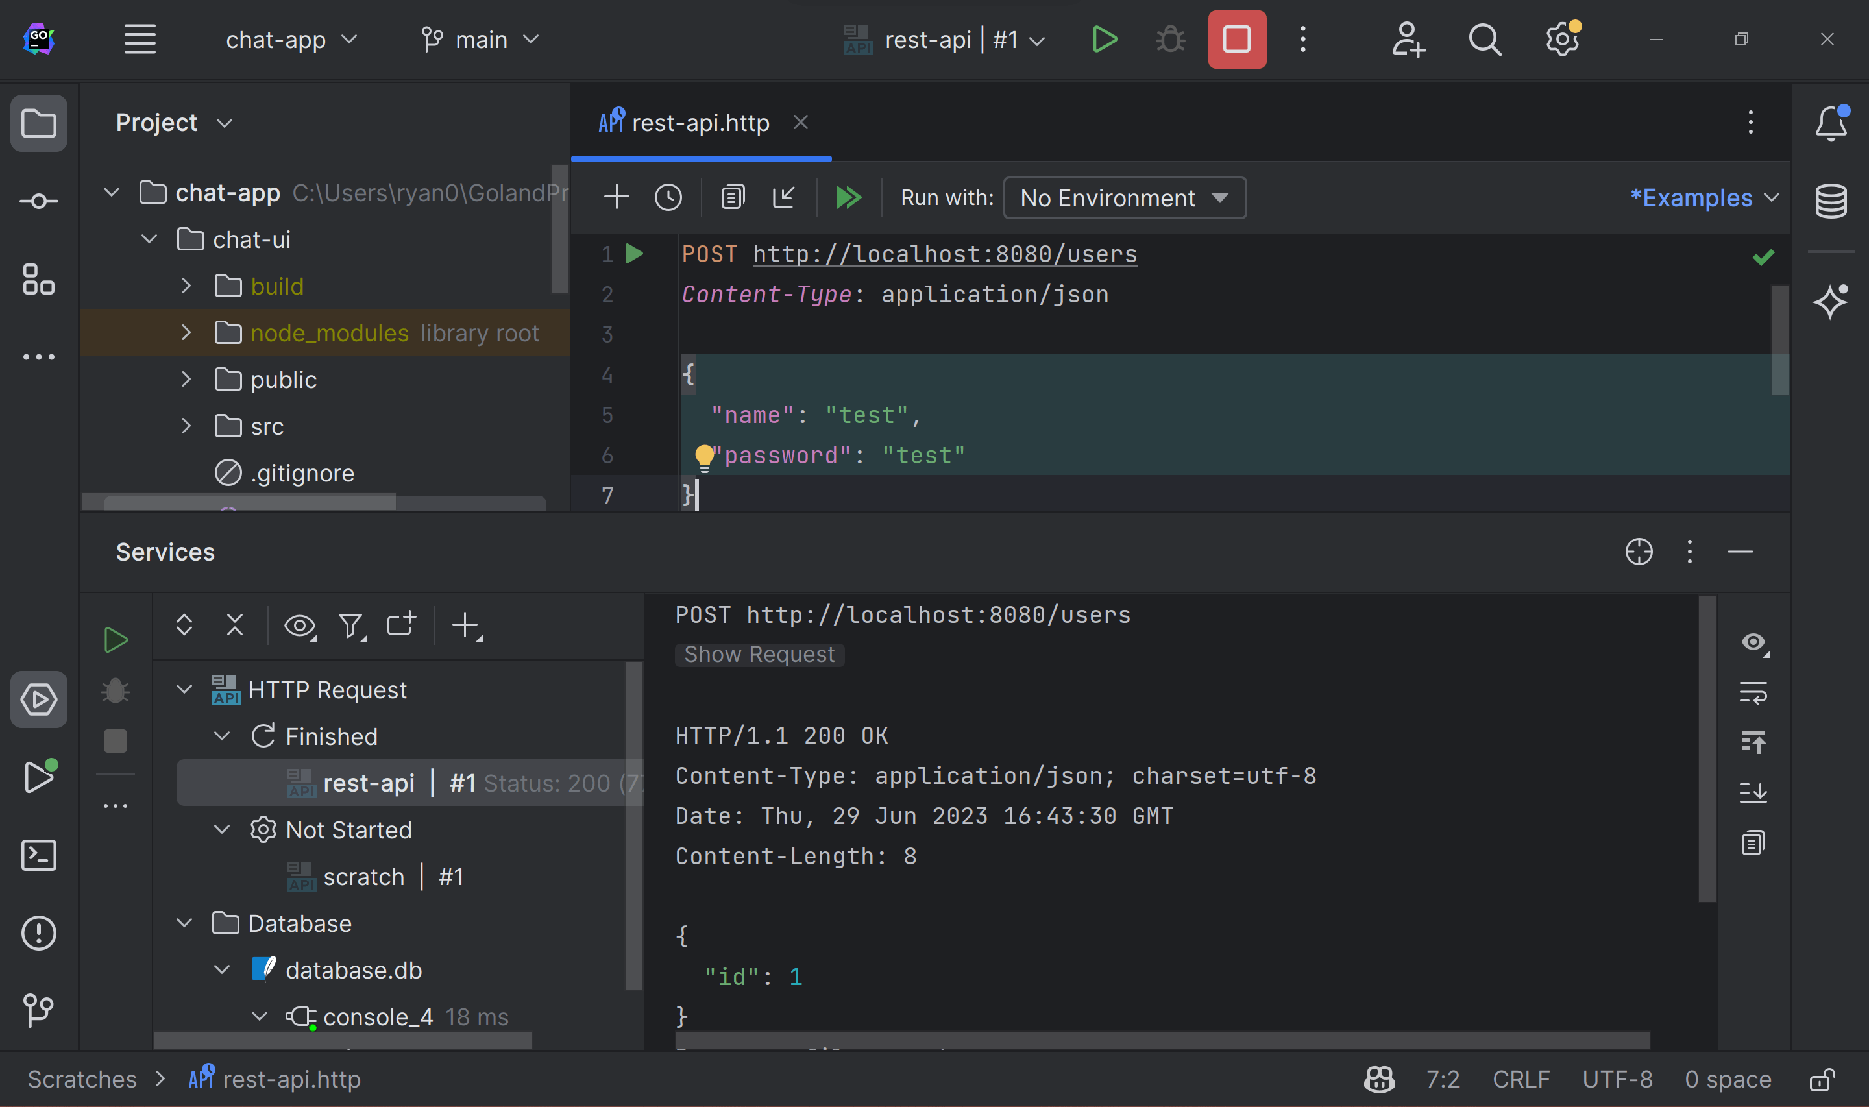The image size is (1869, 1107).
Task: Collapse the Database node in Services
Action: click(184, 923)
